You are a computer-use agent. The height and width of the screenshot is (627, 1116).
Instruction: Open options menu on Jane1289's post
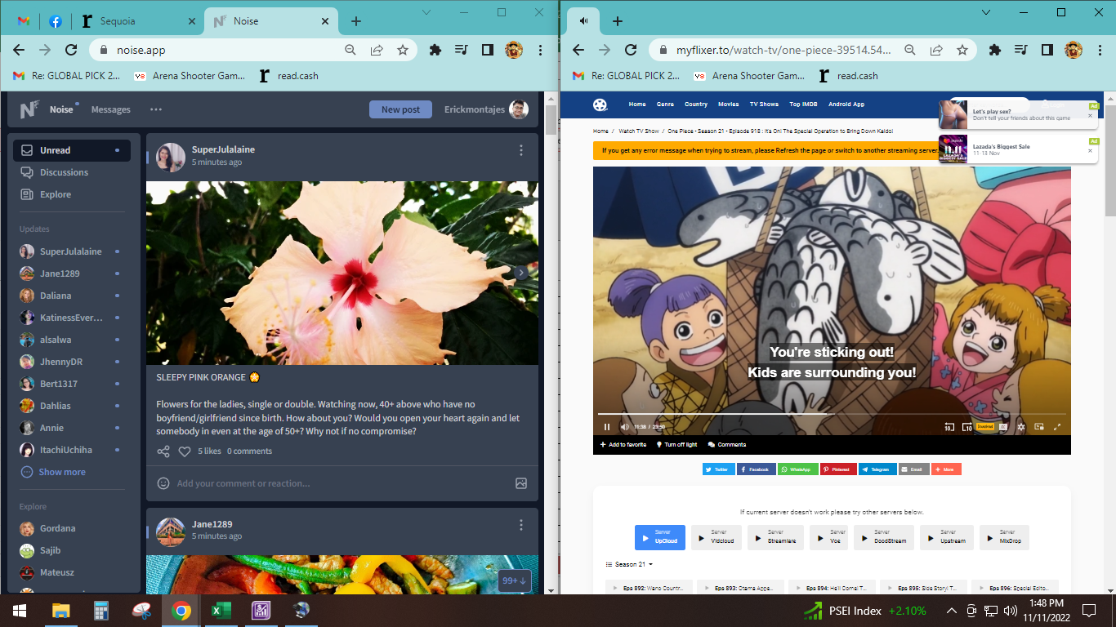coord(521,525)
